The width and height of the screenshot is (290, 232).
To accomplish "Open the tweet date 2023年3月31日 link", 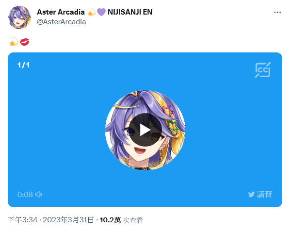I will (x=68, y=220).
